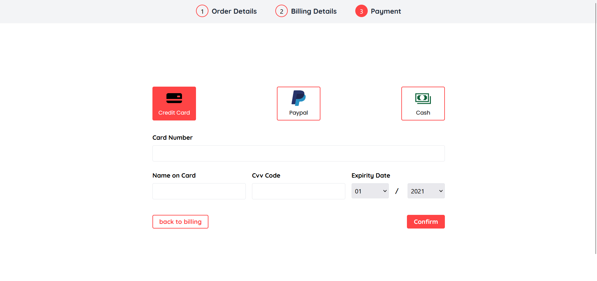597x281 pixels.
Task: Go to Order Details step
Action: pos(234,11)
